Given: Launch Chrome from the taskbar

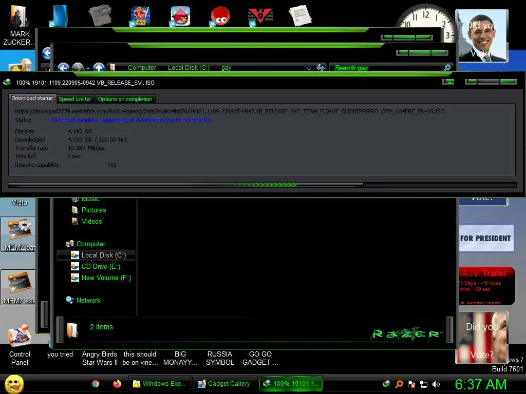Looking at the screenshot, I should tap(96, 384).
